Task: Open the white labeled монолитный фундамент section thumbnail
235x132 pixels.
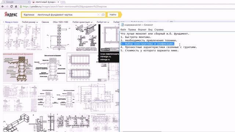Action: 50,67
